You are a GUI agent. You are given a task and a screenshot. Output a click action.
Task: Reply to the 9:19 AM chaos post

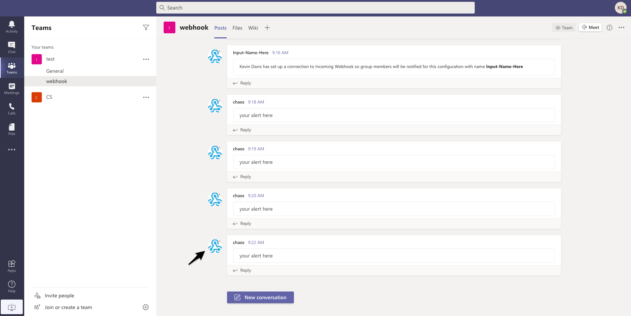point(242,177)
